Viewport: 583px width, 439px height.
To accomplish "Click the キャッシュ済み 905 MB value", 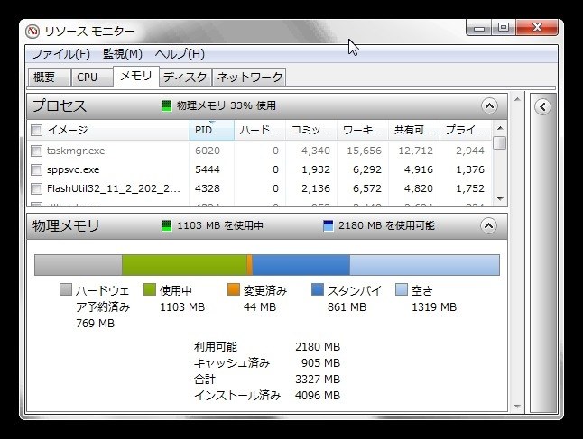I will coord(321,363).
